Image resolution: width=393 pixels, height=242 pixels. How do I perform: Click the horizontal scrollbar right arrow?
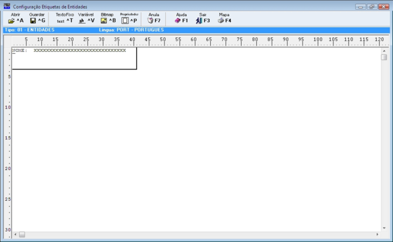(377, 235)
